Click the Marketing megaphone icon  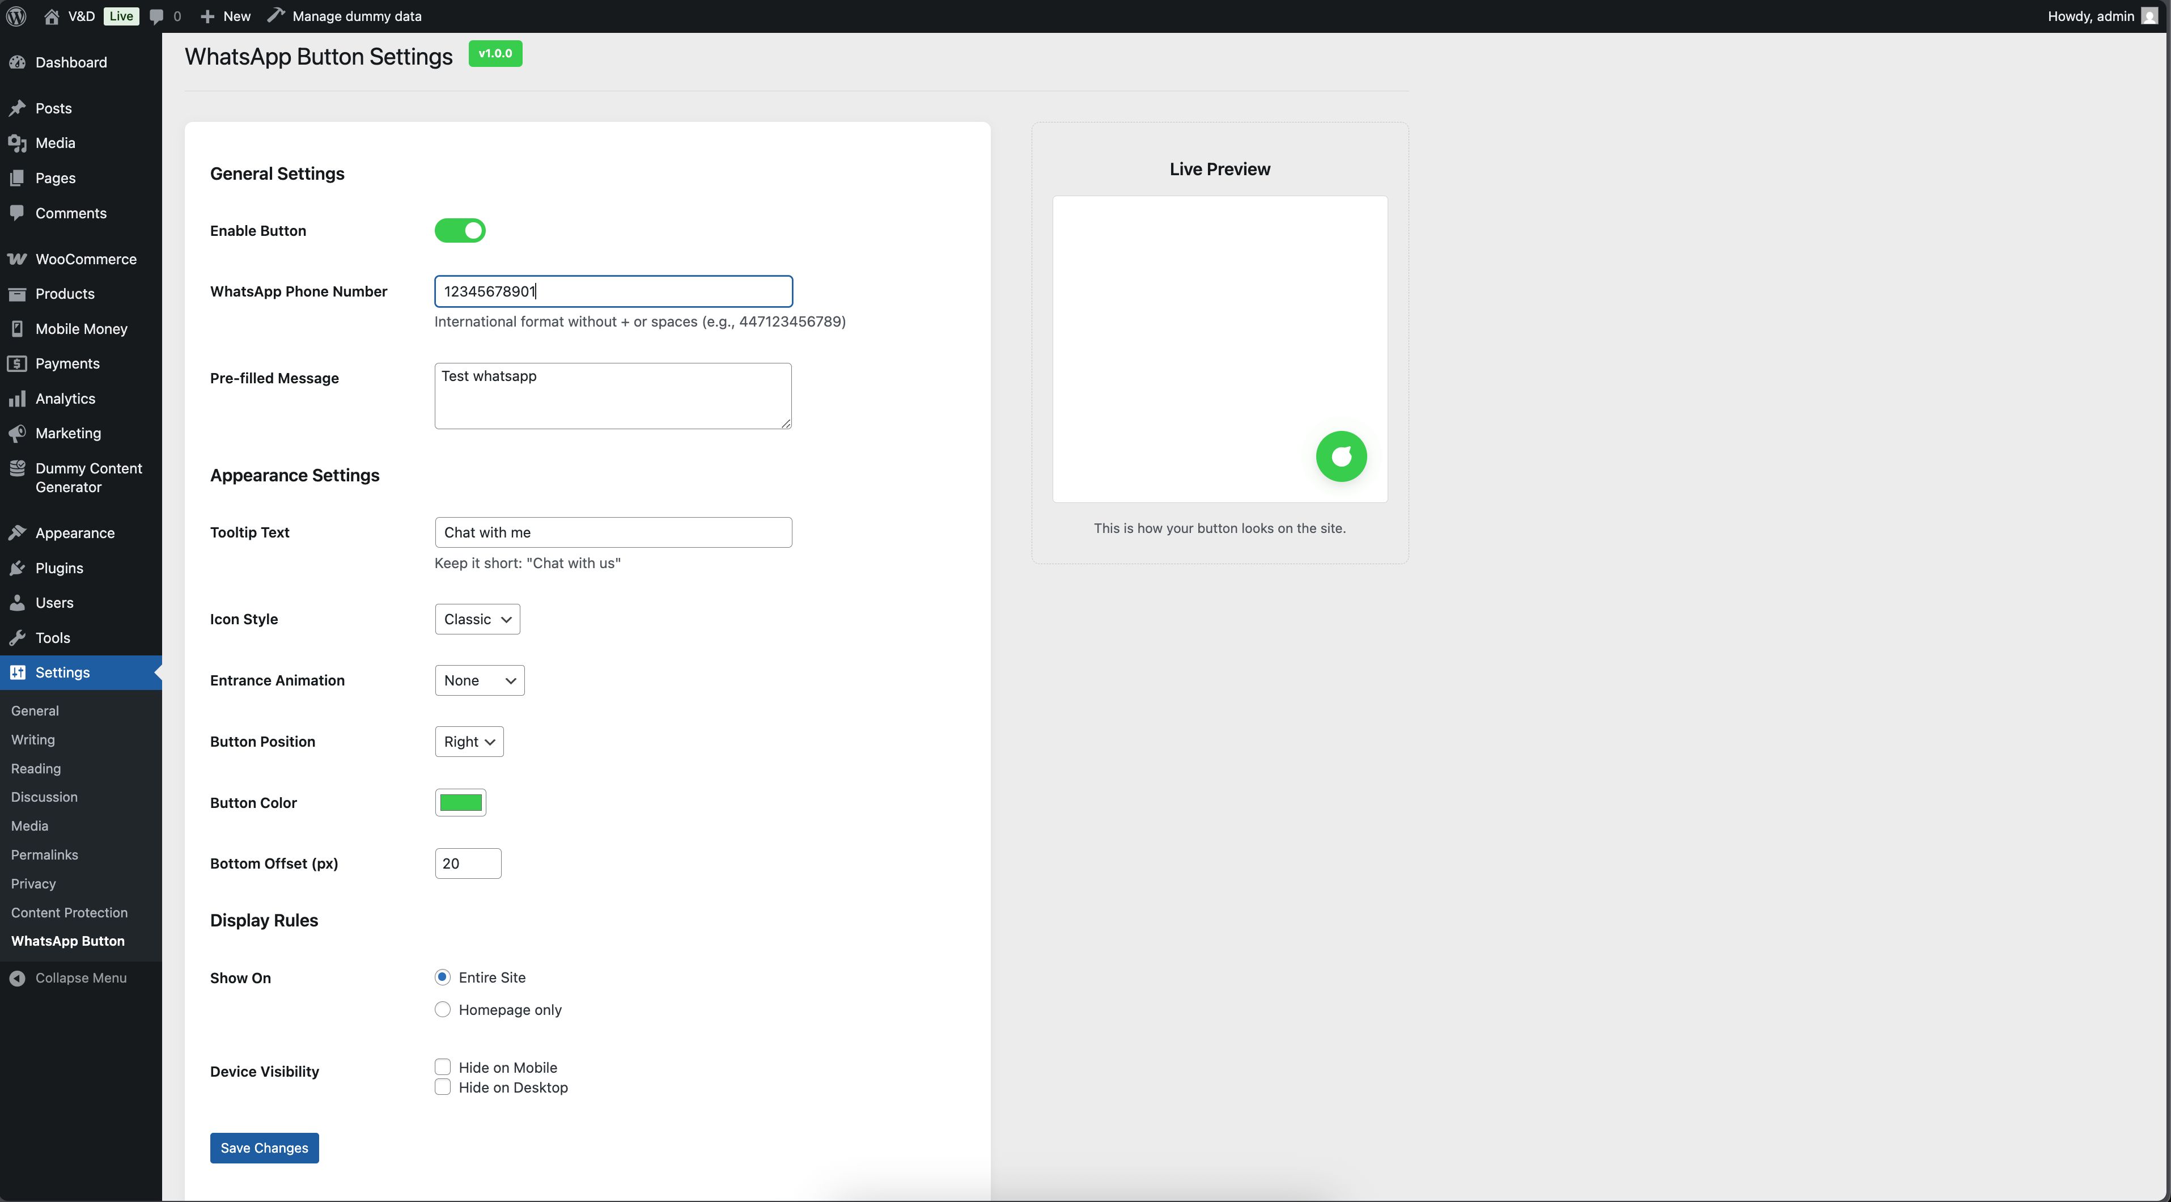[17, 433]
